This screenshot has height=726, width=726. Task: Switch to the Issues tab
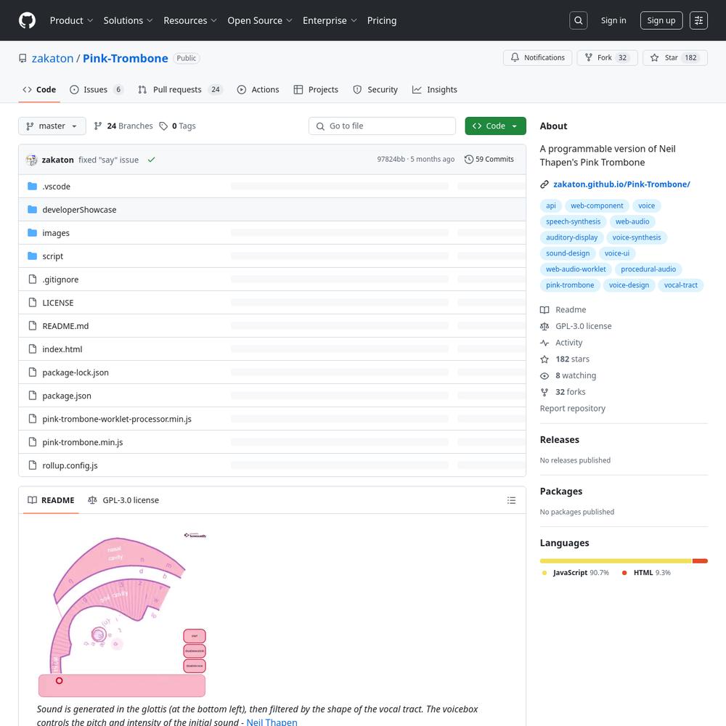click(97, 90)
